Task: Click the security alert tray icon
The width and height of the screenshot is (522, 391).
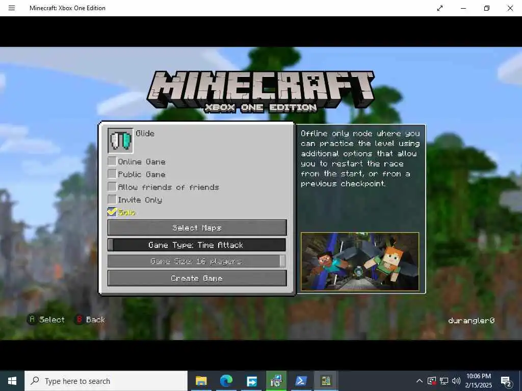Action: [432, 381]
